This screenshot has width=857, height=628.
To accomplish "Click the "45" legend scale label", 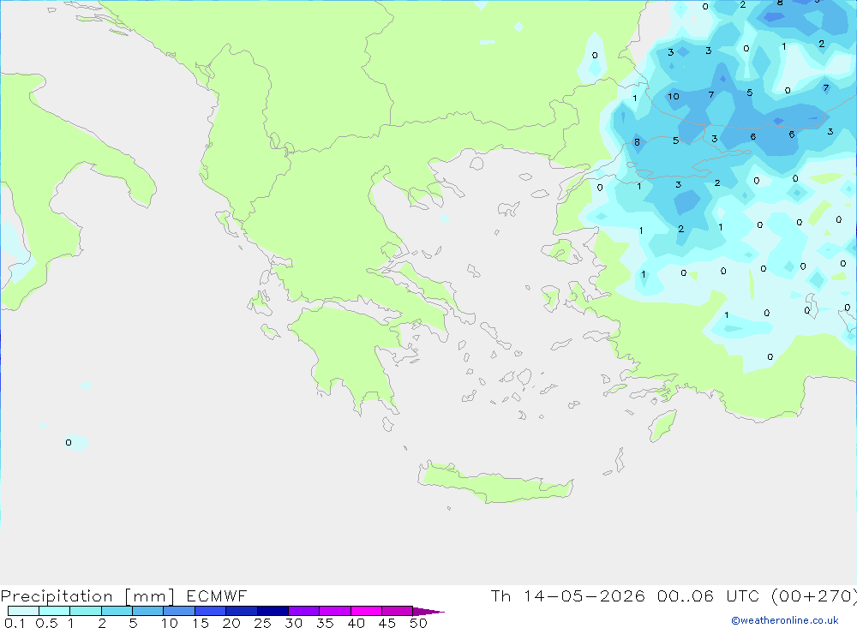I will pos(387,623).
